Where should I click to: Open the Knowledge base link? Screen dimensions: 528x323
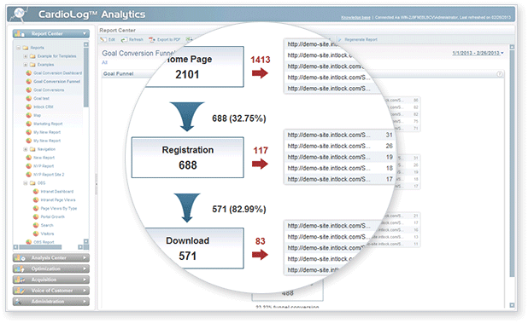[x=355, y=17]
